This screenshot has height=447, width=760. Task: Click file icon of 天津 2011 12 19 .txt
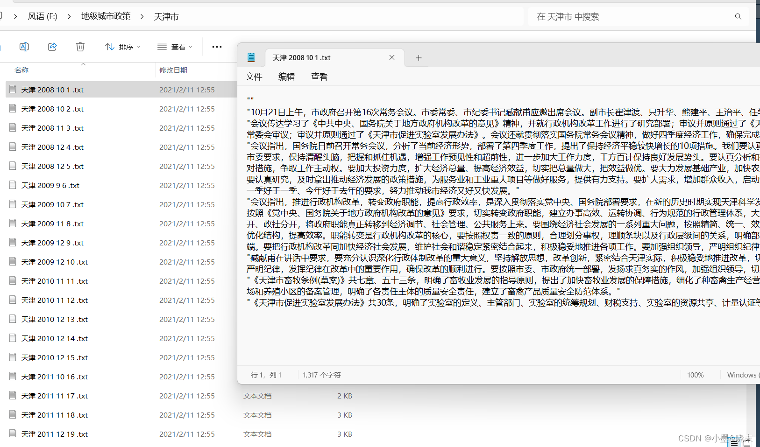(13, 433)
